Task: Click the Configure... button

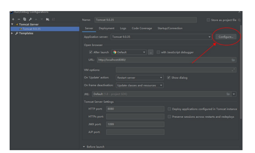Action: (x=226, y=37)
